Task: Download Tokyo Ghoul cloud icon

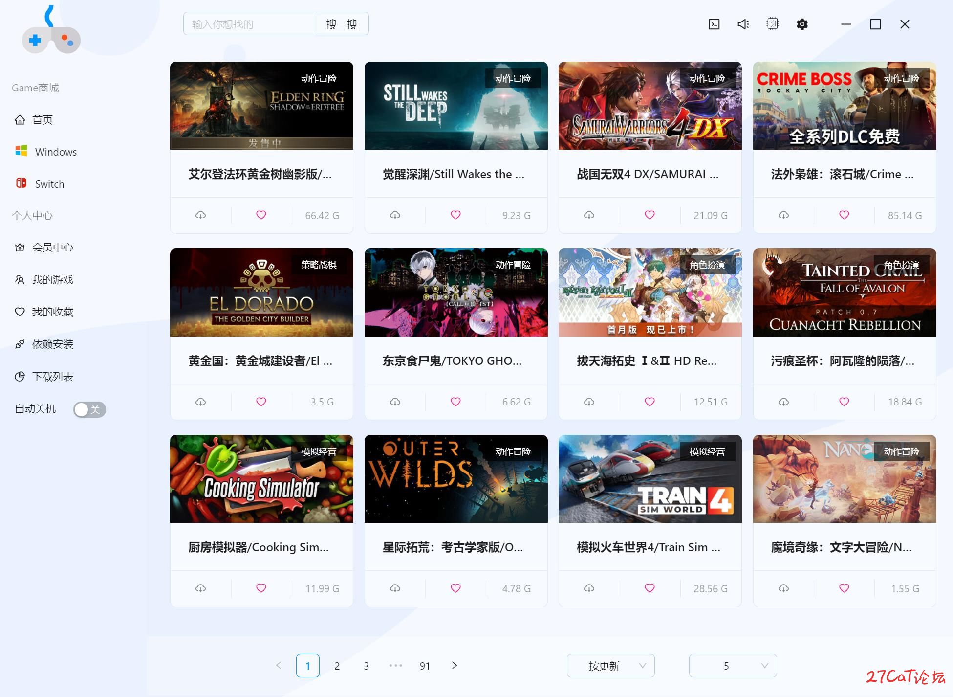Action: tap(395, 402)
